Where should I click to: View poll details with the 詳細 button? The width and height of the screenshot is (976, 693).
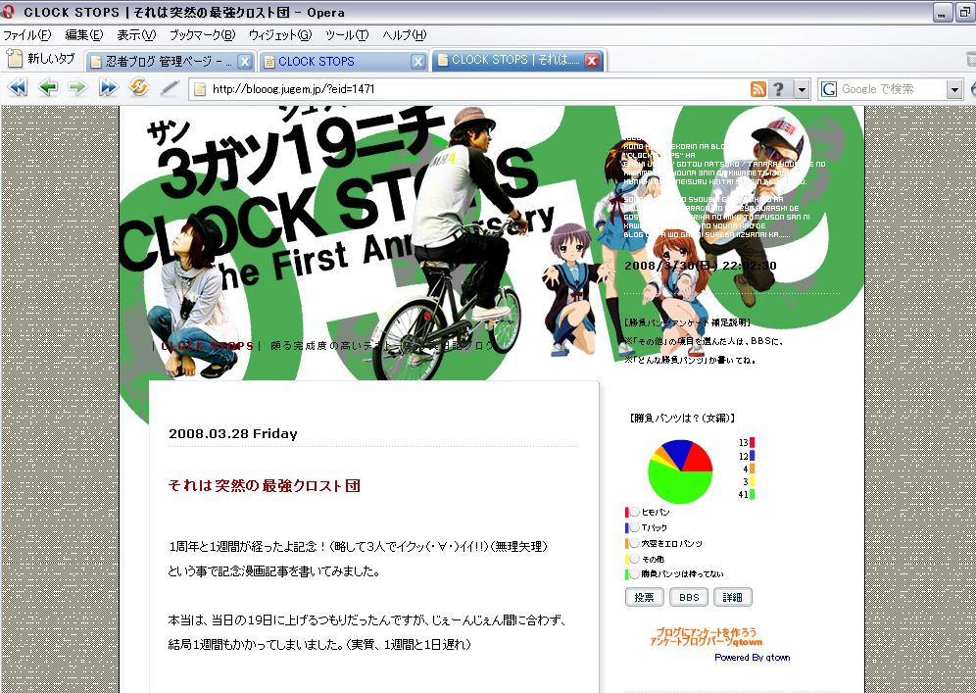(733, 597)
